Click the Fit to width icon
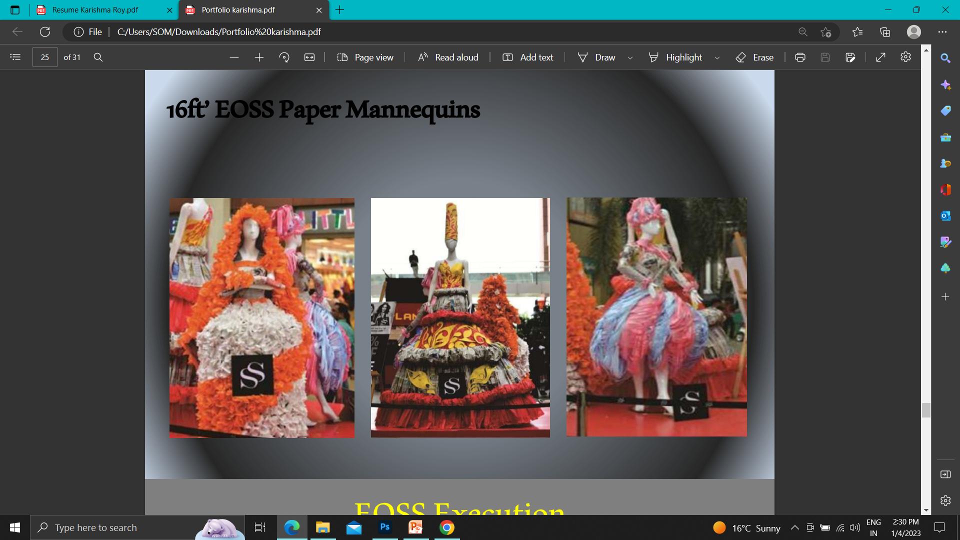The image size is (960, 540). 309,57
